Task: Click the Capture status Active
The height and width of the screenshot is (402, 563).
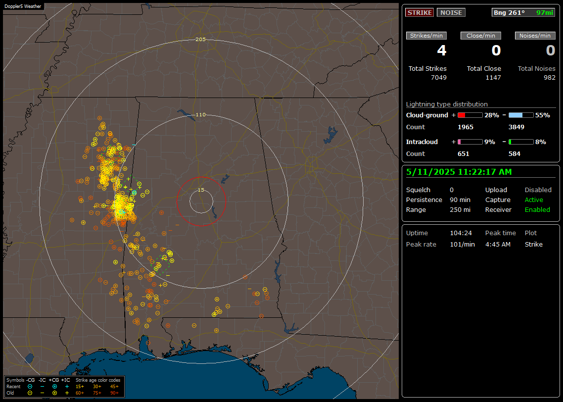Action: 533,200
